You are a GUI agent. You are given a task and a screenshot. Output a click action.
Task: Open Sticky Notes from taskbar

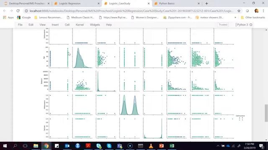57,146
